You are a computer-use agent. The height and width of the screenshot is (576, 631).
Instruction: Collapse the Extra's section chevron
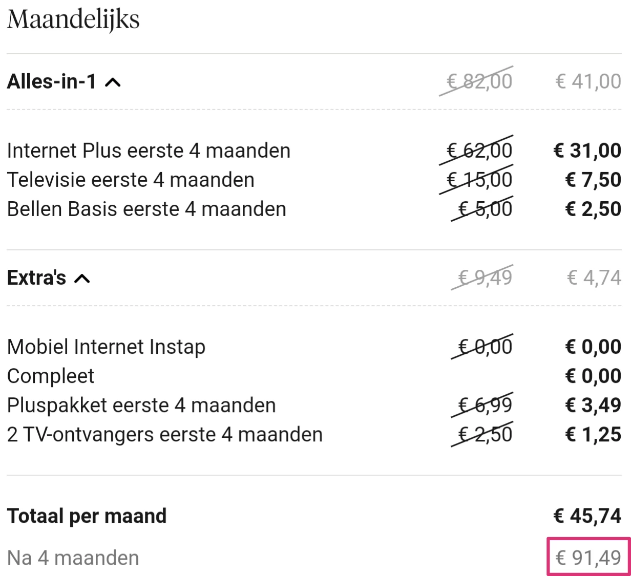click(x=82, y=279)
